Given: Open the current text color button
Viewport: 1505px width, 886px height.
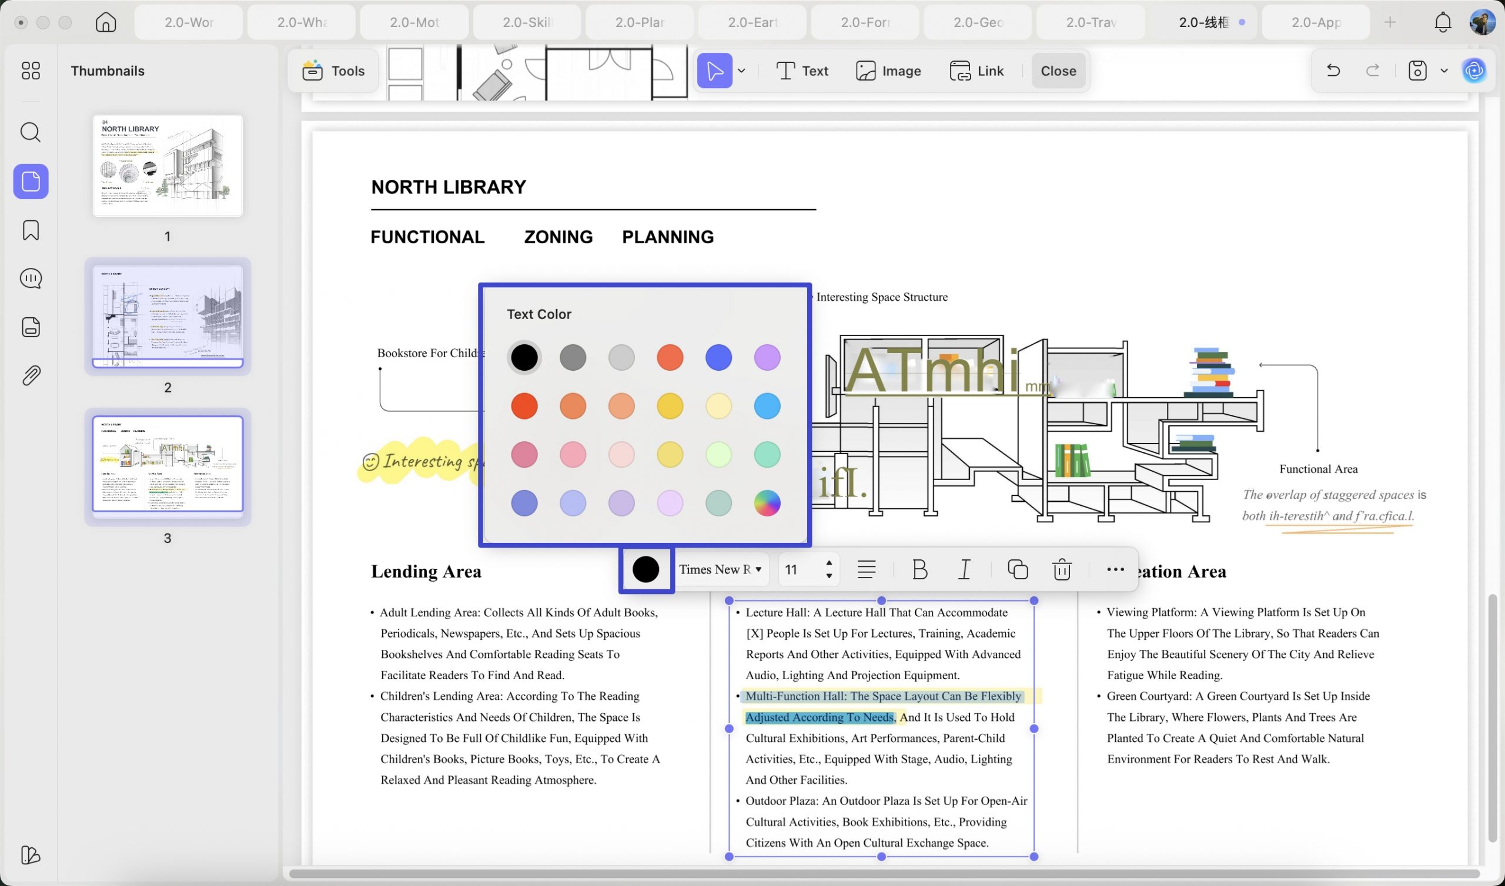Looking at the screenshot, I should [x=646, y=569].
